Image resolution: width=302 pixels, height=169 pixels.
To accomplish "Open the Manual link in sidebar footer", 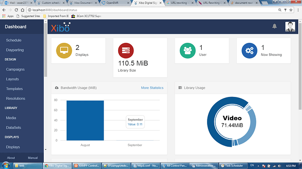I will (x=33, y=158).
